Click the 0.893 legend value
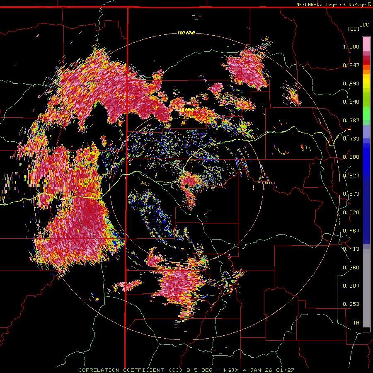 (x=351, y=83)
